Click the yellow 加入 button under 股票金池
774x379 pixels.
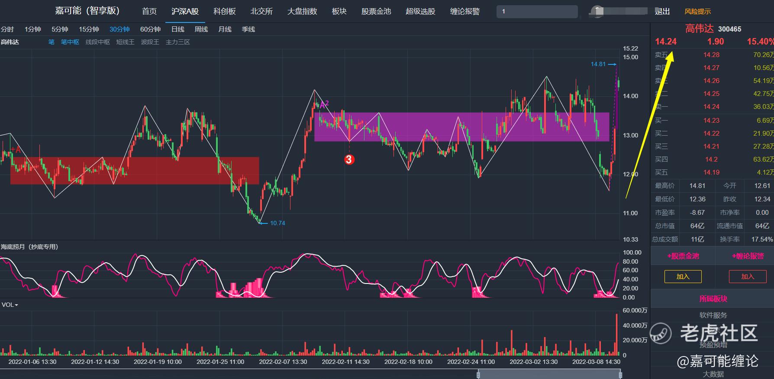[x=683, y=277]
